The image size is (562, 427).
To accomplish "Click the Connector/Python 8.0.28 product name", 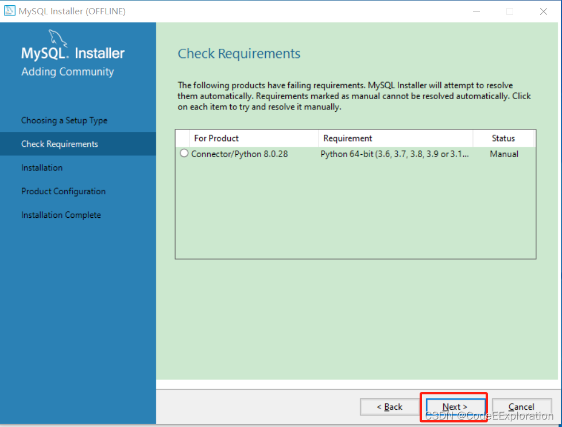I will (x=239, y=154).
